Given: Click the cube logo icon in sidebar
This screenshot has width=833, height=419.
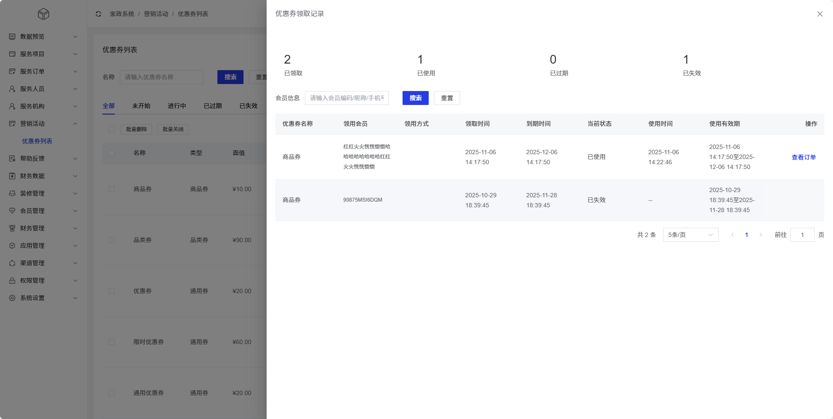Looking at the screenshot, I should [44, 14].
